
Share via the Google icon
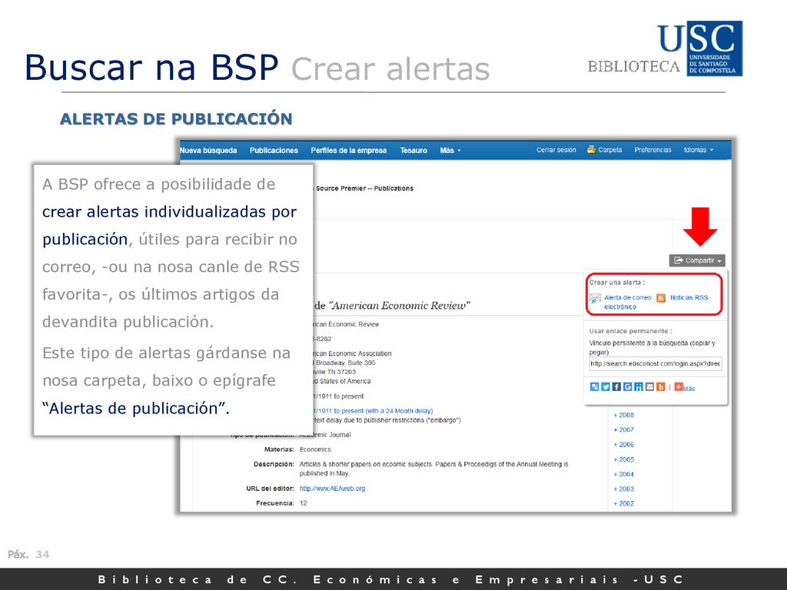coord(627,387)
